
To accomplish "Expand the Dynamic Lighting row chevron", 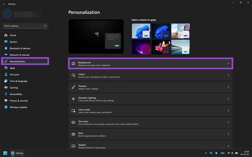I will pyautogui.click(x=228, y=99).
